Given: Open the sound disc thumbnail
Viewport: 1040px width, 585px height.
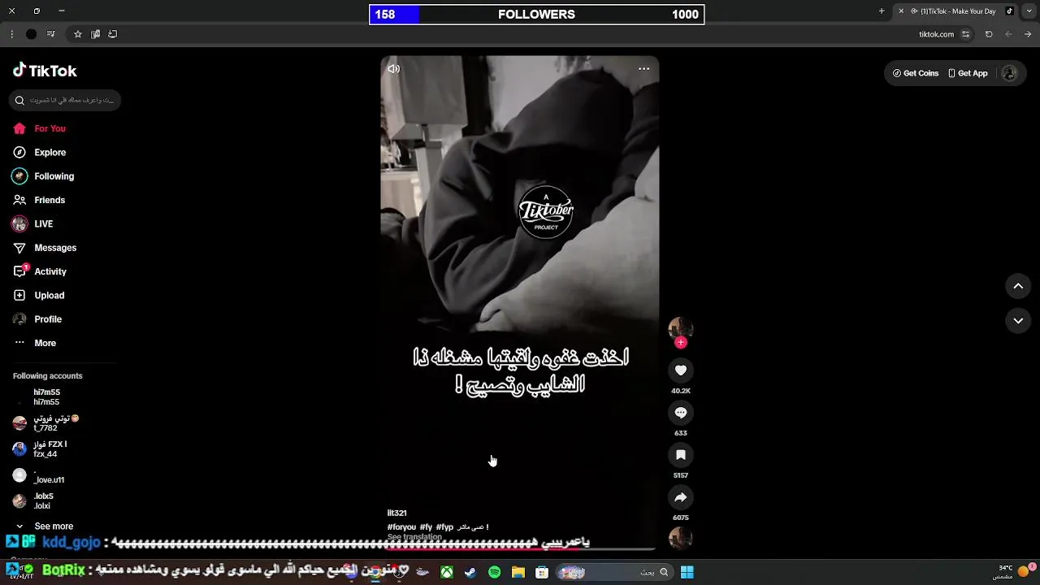Looking at the screenshot, I should [681, 538].
